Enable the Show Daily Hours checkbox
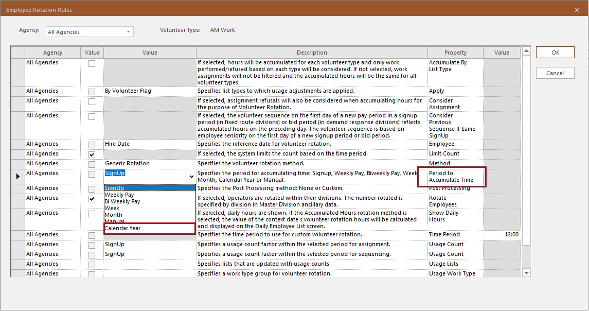The image size is (589, 311). point(92,214)
